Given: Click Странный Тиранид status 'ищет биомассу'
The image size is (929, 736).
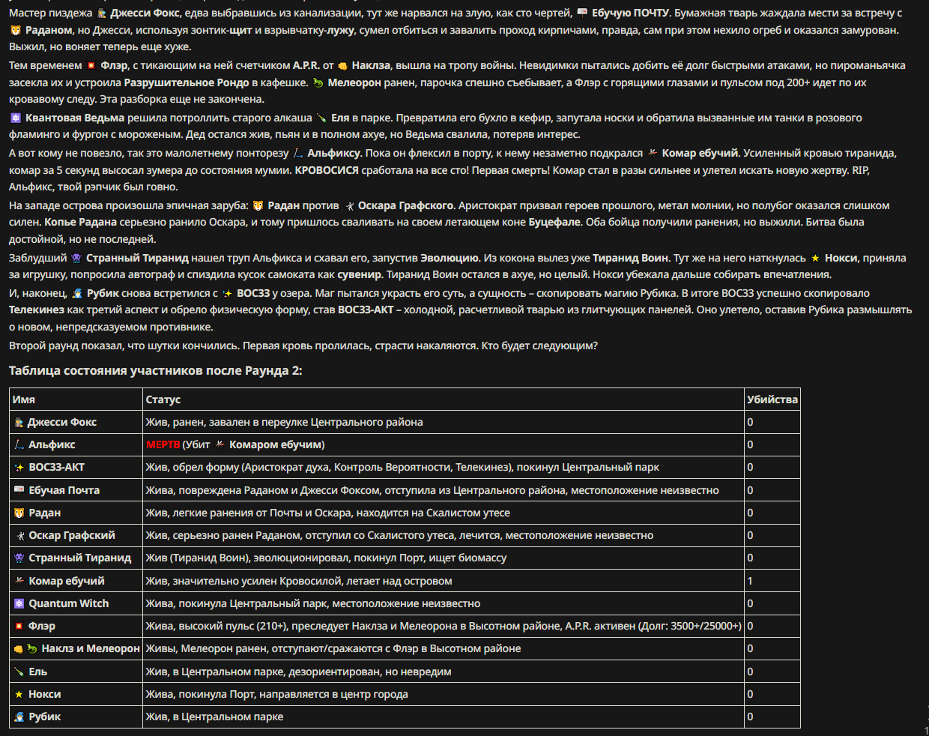Looking at the screenshot, I should click(326, 558).
